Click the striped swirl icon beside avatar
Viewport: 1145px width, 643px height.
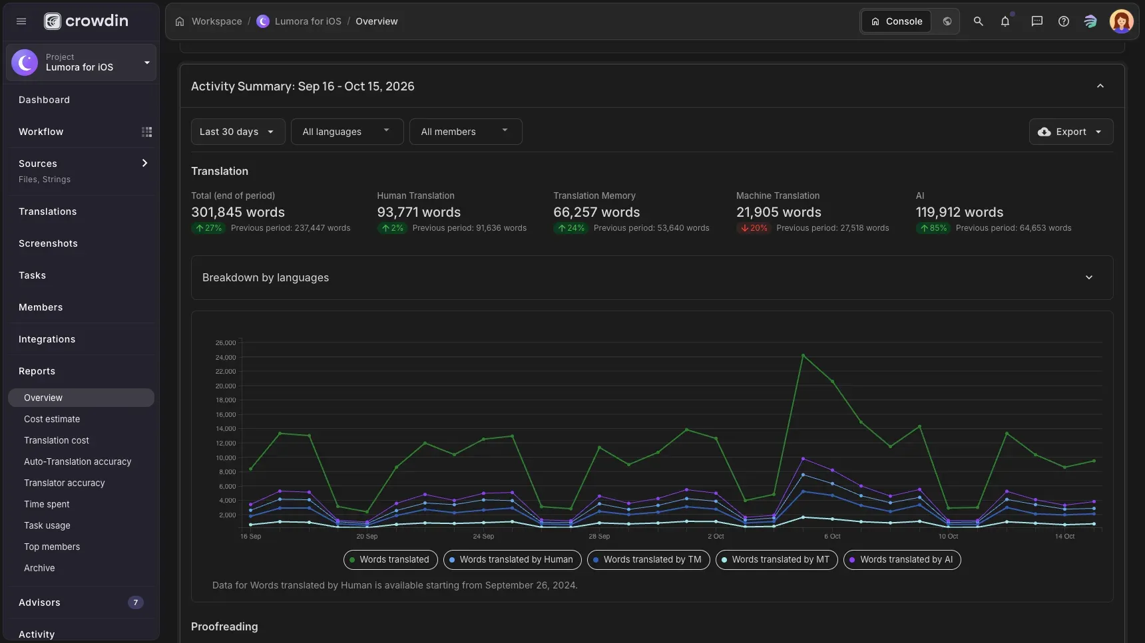(x=1090, y=21)
